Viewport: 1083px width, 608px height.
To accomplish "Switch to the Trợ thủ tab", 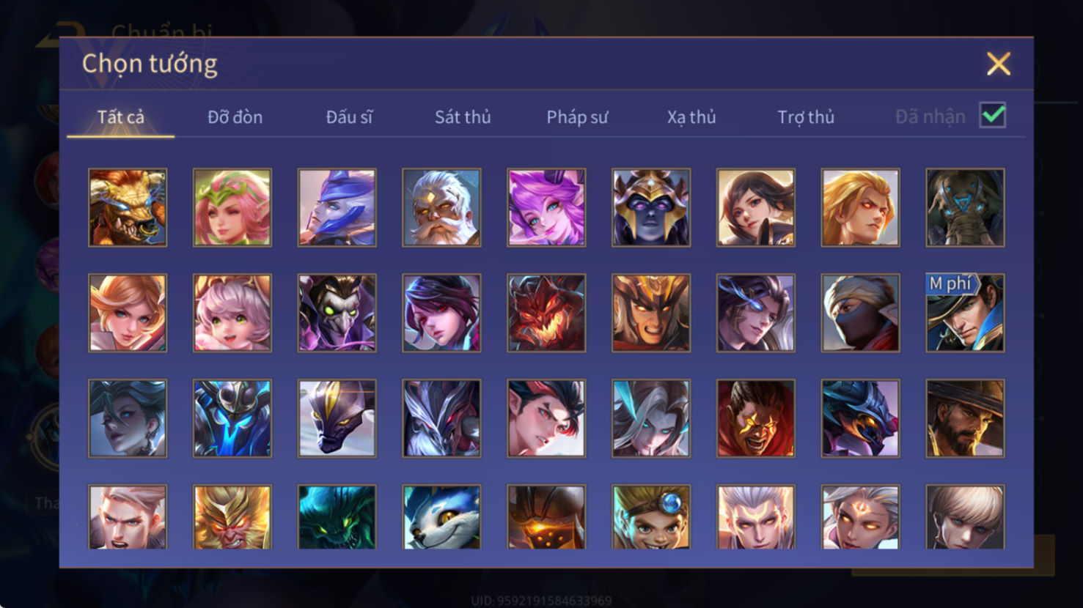I will 806,117.
